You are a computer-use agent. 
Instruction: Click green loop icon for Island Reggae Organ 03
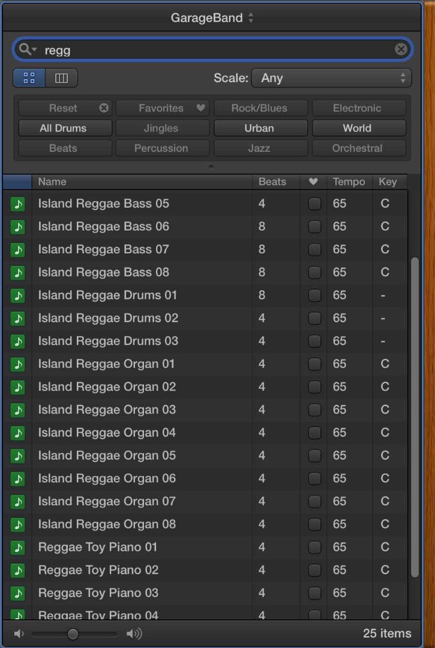(x=17, y=410)
